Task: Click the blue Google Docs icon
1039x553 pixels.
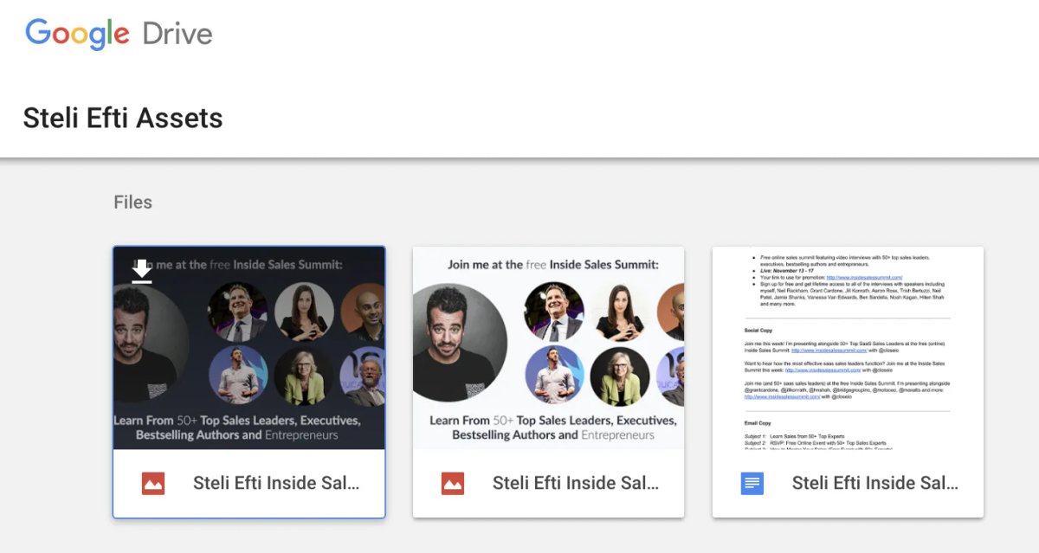Action: pos(752,483)
